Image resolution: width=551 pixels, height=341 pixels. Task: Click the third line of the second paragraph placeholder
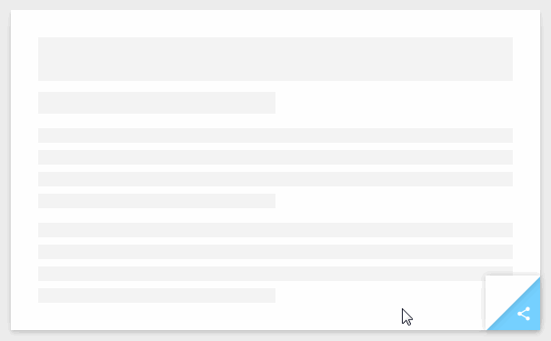(275, 274)
